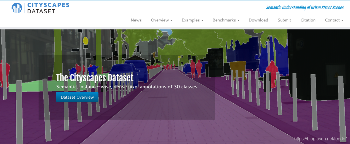The image size is (350, 144).
Task: Expand the Contact dropdown menu
Action: [x=334, y=20]
